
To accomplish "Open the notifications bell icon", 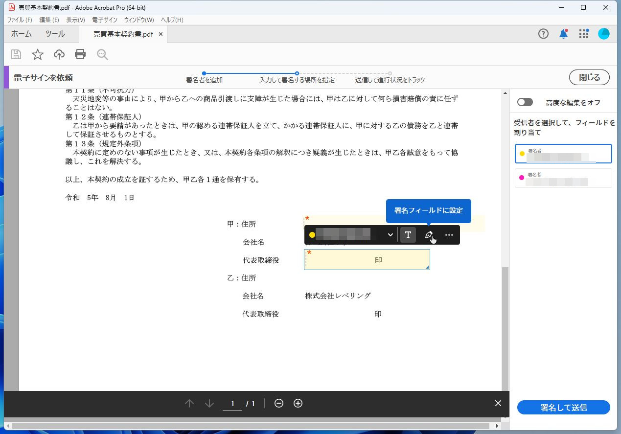I will [563, 34].
